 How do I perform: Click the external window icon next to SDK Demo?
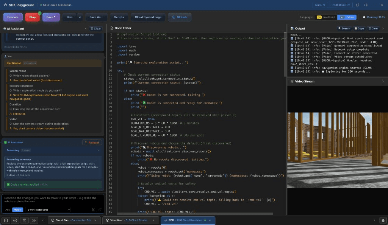pyautogui.click(x=358, y=5)
